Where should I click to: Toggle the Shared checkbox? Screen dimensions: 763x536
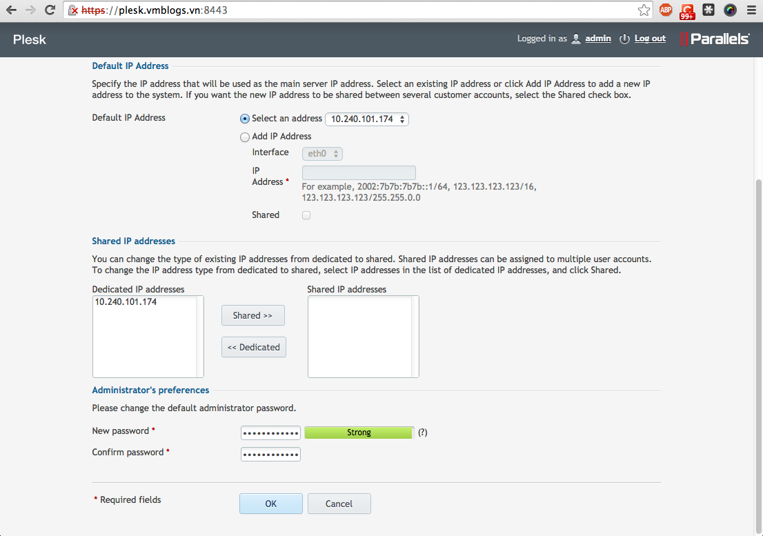click(x=306, y=215)
